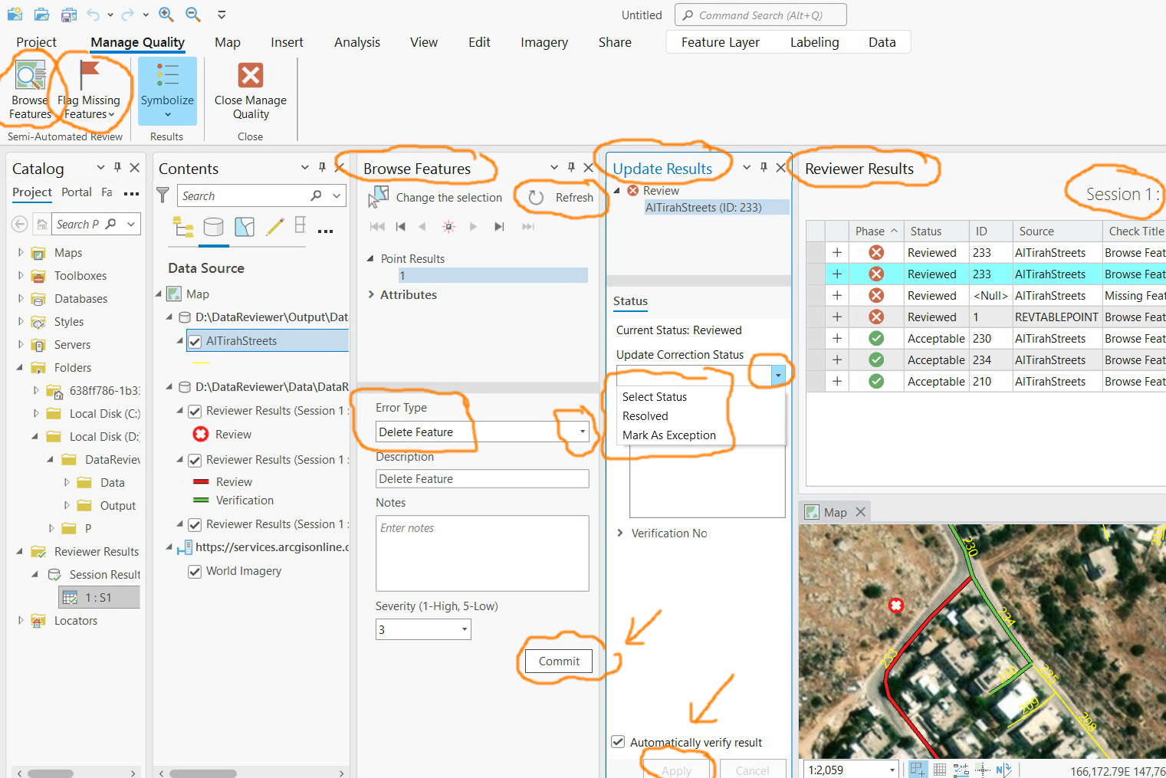
Task: Switch to the Imagery ribbon tab
Action: (x=544, y=42)
